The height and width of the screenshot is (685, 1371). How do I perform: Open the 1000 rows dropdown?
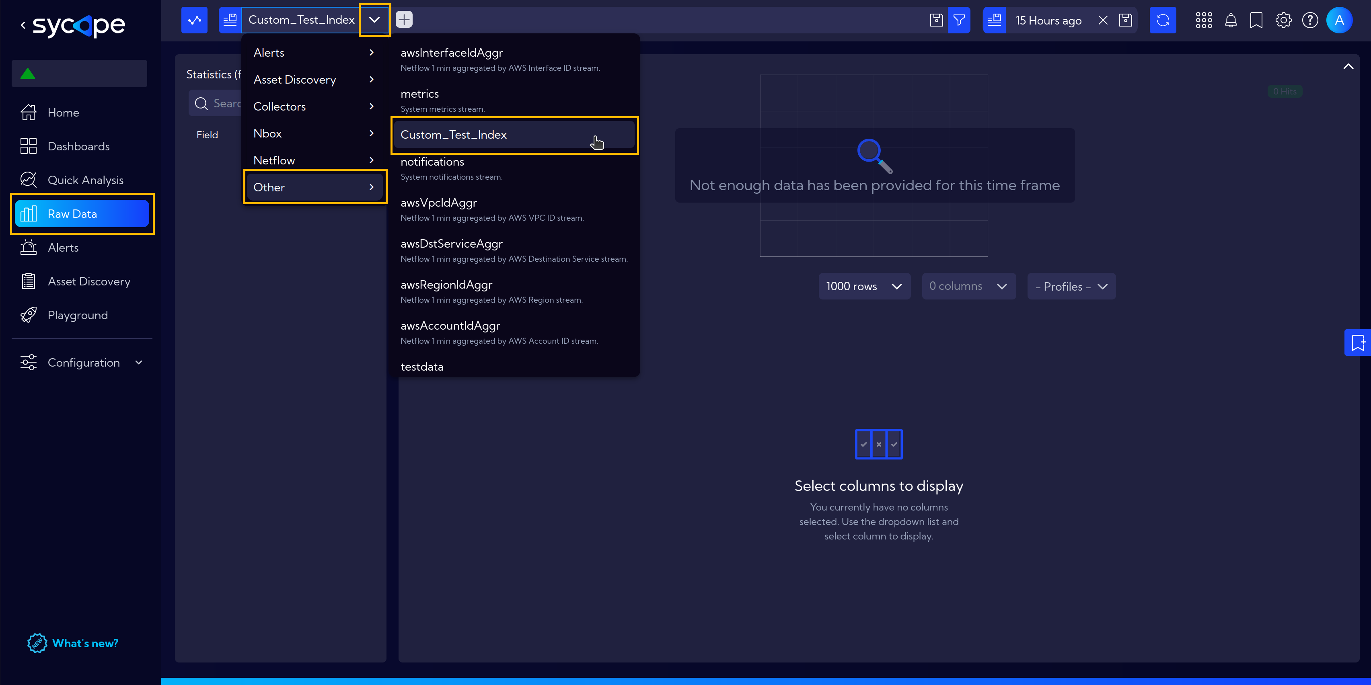[x=864, y=286]
